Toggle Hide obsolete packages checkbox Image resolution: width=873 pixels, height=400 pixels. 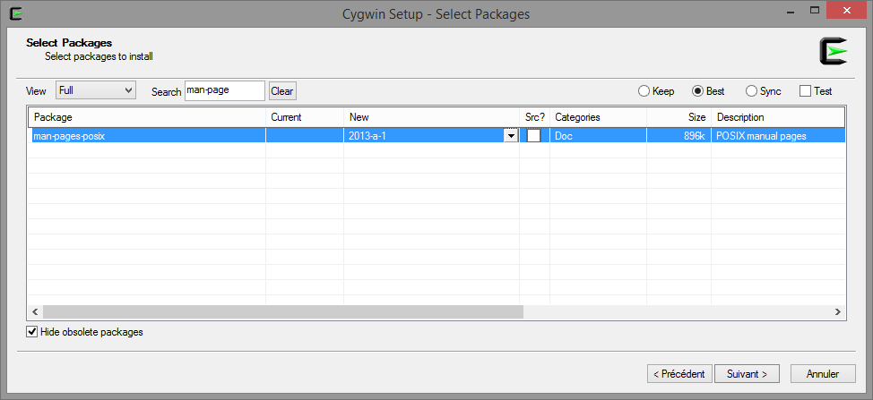(x=32, y=332)
